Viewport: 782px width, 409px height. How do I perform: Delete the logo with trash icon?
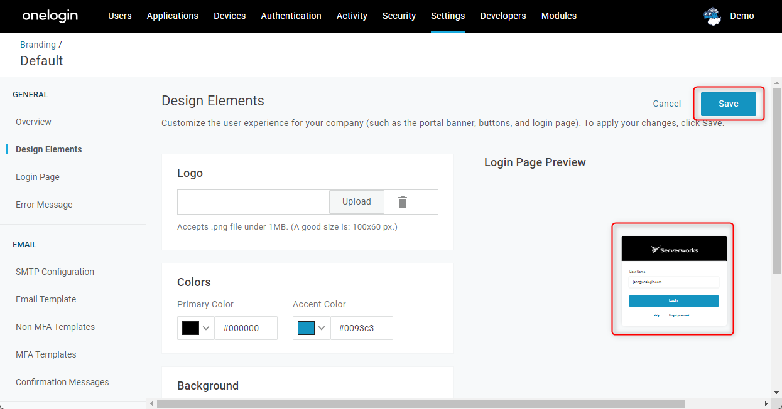(x=403, y=202)
